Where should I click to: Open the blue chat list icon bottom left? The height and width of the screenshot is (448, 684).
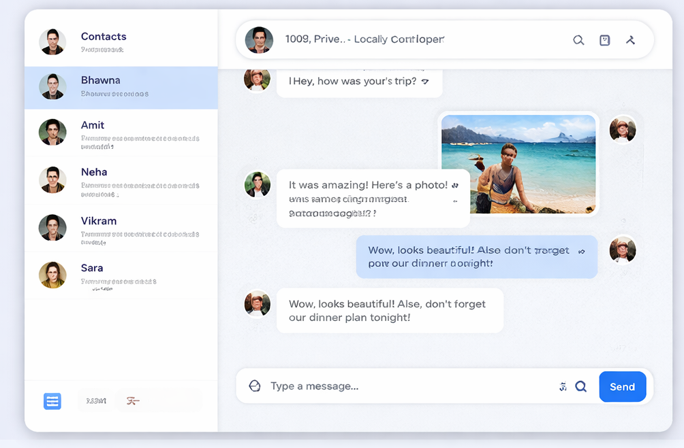tap(52, 401)
